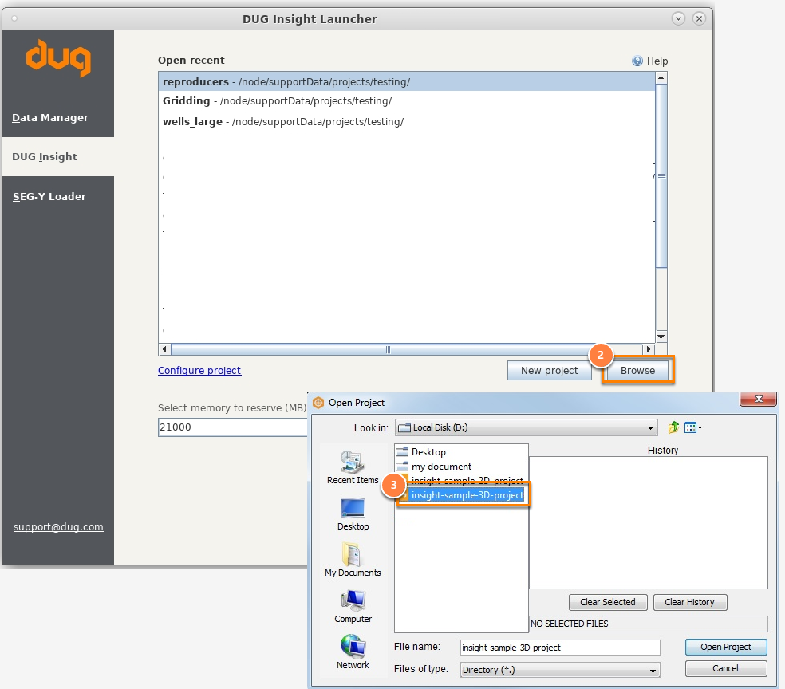Click scroll down arrow of recent list

point(661,337)
